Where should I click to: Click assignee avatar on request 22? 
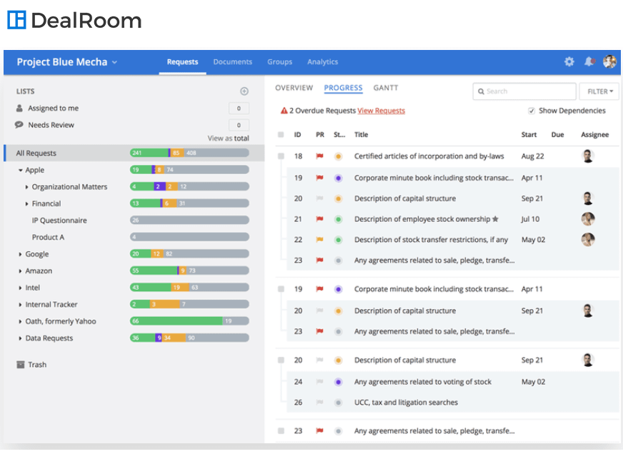(x=588, y=239)
